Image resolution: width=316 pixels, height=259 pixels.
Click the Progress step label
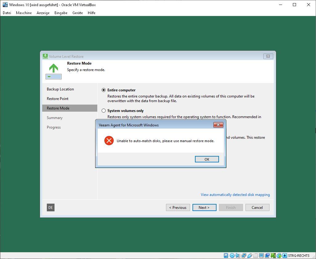point(54,127)
